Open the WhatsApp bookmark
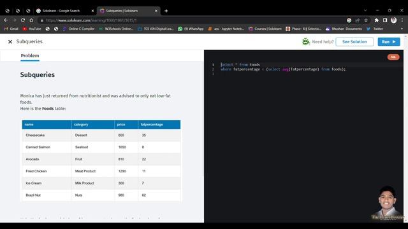408x229 pixels. coord(191,29)
